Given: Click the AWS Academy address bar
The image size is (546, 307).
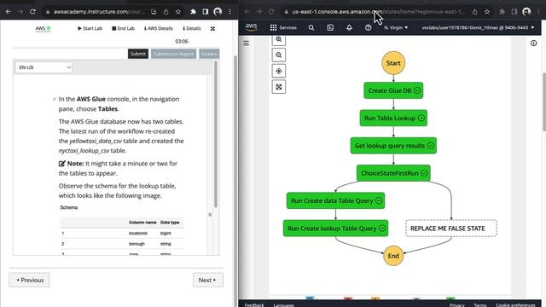Looking at the screenshot, I should click(x=99, y=11).
